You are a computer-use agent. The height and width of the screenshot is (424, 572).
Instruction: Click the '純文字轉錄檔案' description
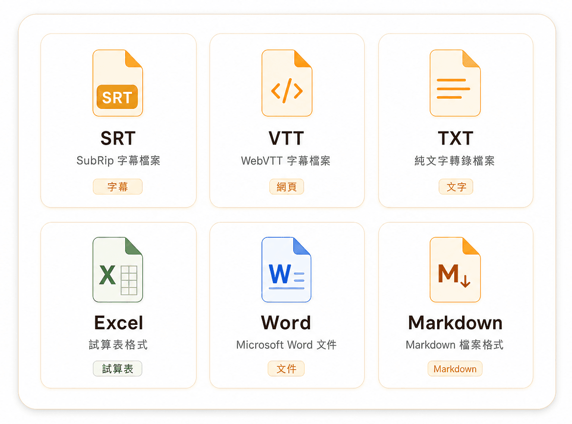[455, 160]
